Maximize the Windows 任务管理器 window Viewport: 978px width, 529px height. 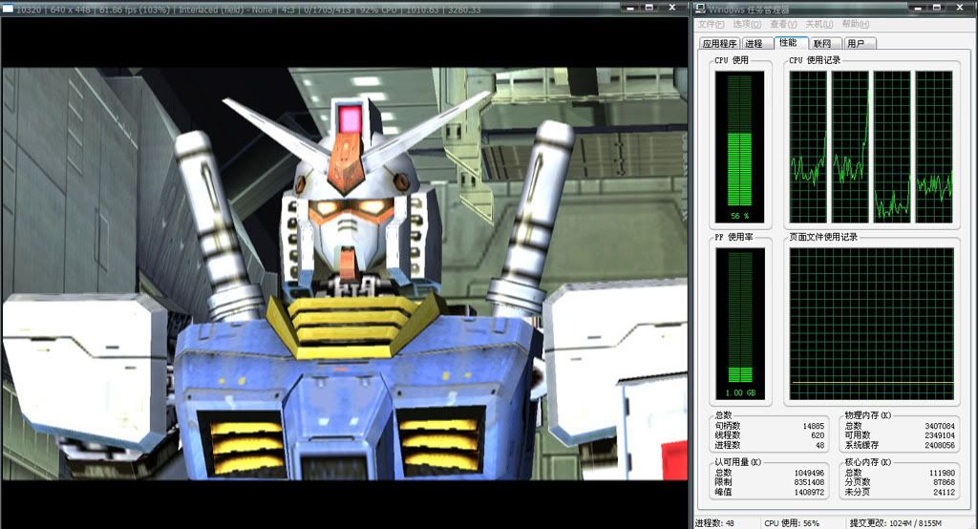click(x=937, y=8)
